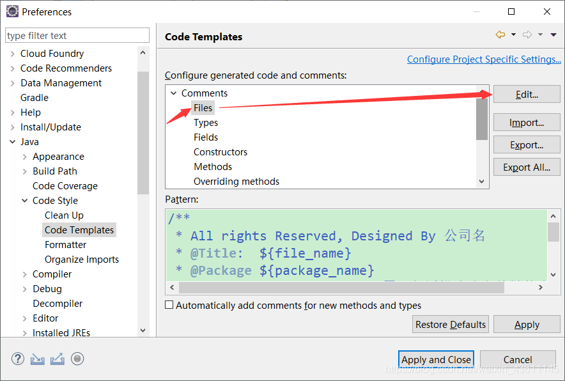The width and height of the screenshot is (565, 381).
Task: Click the templates list scrollbar thumb
Action: [482, 119]
